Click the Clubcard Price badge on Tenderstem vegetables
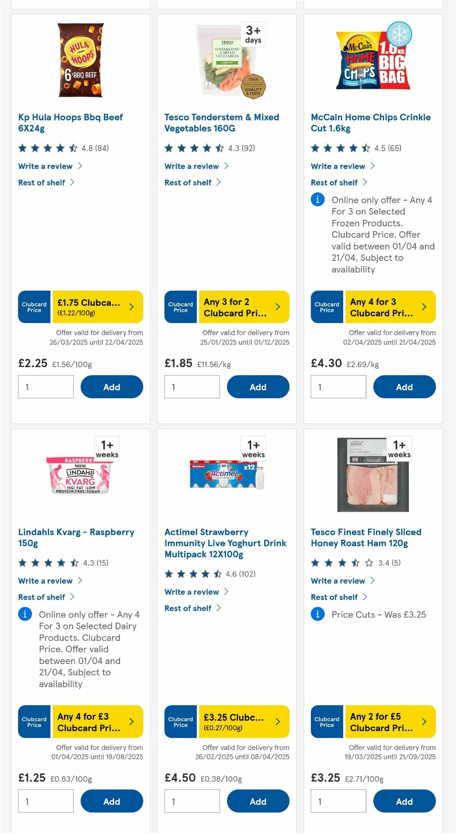This screenshot has width=456, height=834. tap(180, 307)
